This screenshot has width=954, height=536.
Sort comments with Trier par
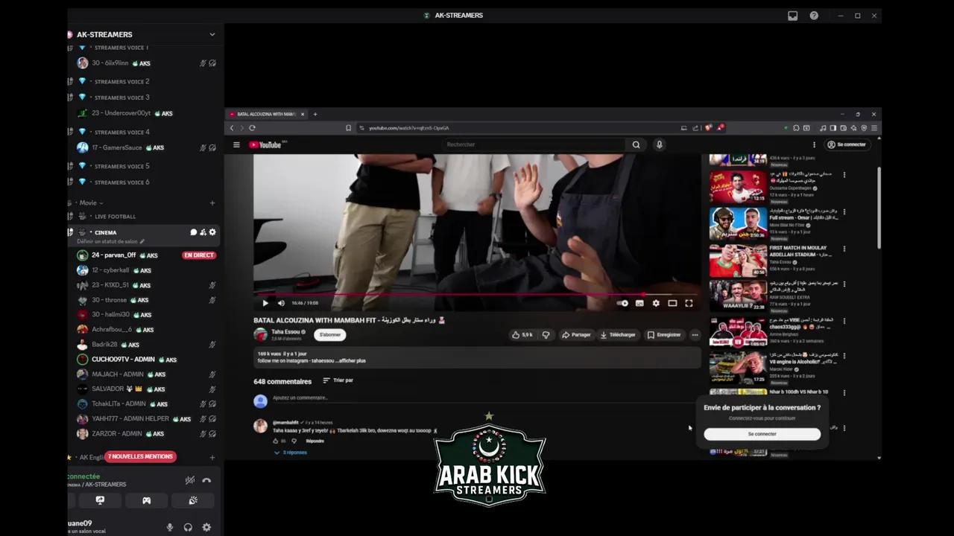point(338,380)
